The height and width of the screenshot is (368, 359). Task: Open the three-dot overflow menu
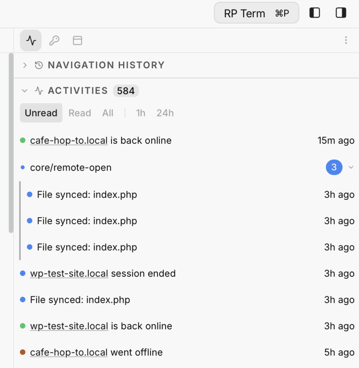pyautogui.click(x=345, y=40)
